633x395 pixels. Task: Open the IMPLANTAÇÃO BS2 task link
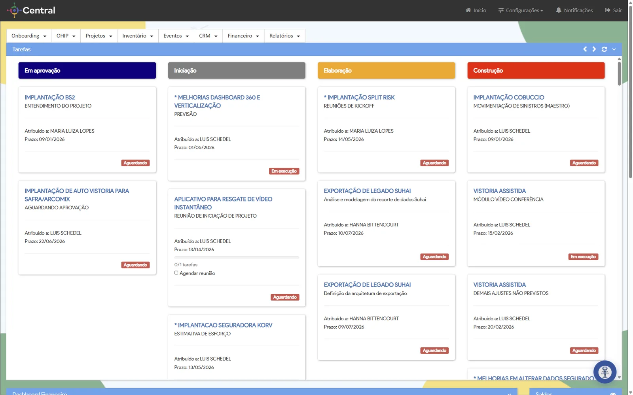49,98
